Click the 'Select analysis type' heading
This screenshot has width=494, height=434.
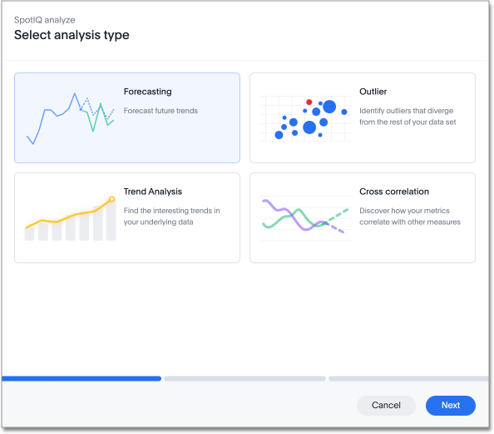pos(72,35)
